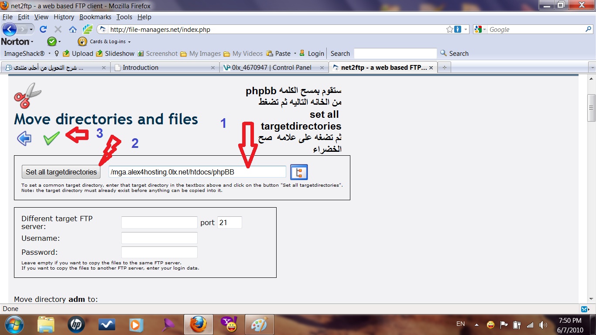Go to the Firefox home page icon
Image resolution: width=596 pixels, height=335 pixels.
73,29
